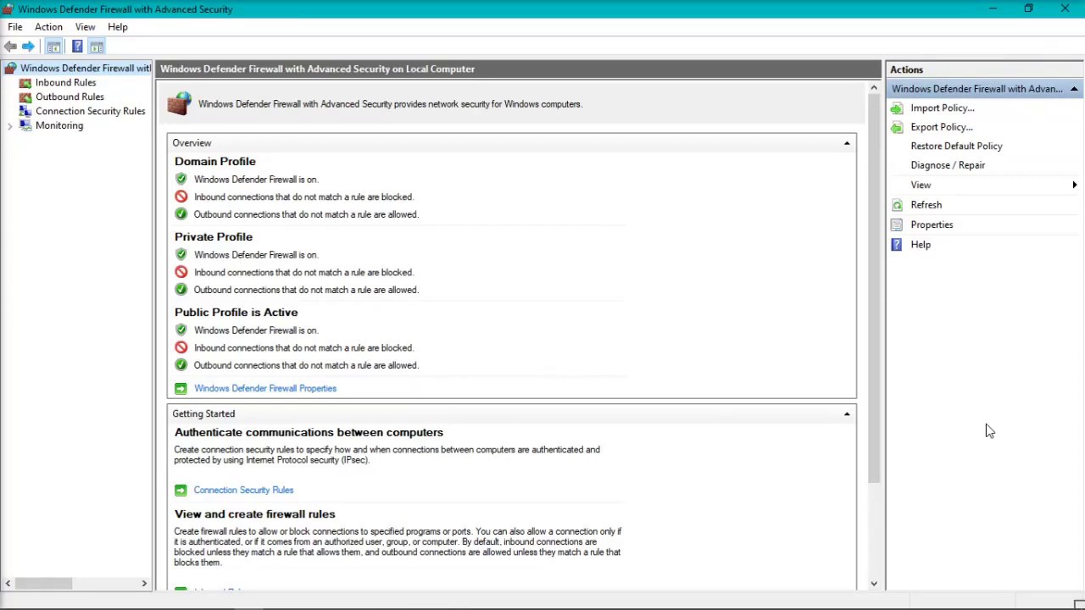Click the Inbound Rules node icon
The image size is (1085, 610).
pos(25,82)
